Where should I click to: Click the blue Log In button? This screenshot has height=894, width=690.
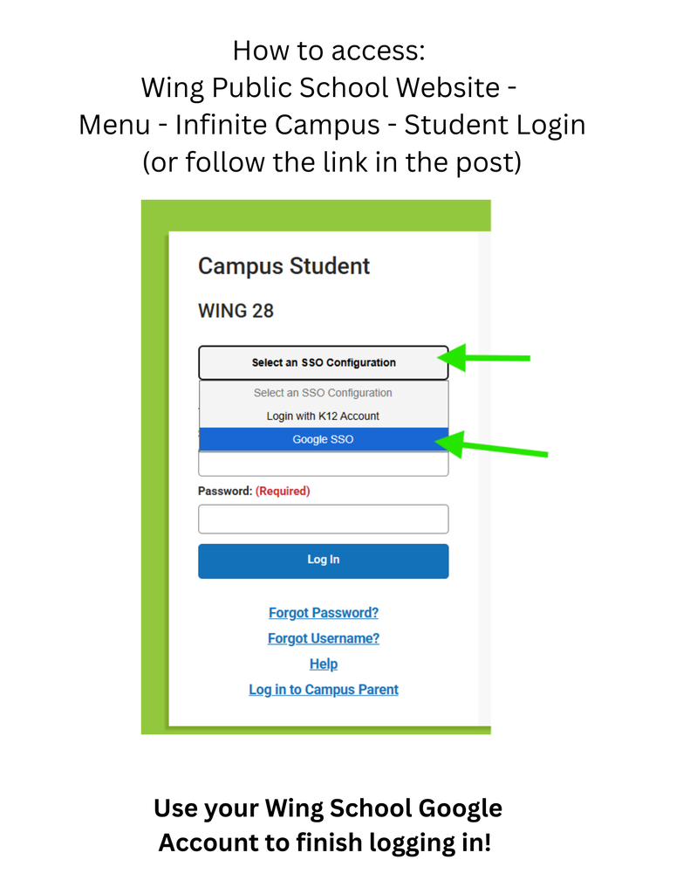point(323,561)
